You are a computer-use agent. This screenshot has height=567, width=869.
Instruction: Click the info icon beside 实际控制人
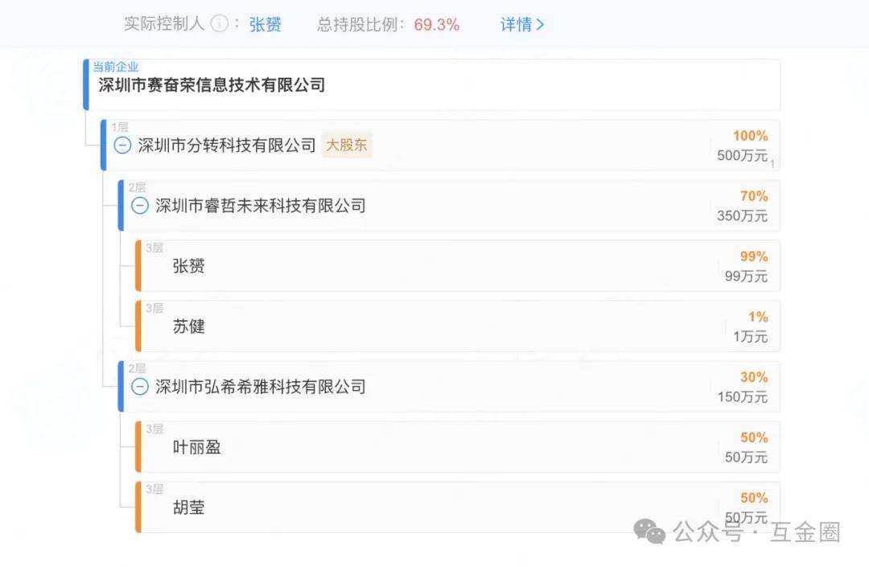(219, 24)
